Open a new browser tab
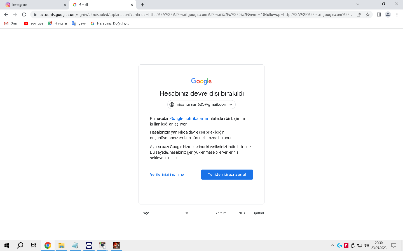Image resolution: width=403 pixels, height=251 pixels. coord(142,5)
